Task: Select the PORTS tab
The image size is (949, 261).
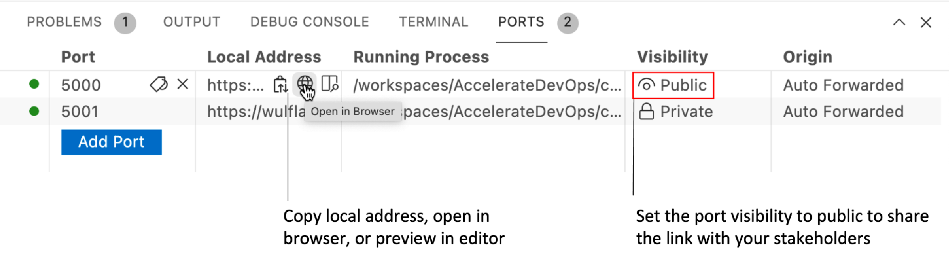Action: 521,22
